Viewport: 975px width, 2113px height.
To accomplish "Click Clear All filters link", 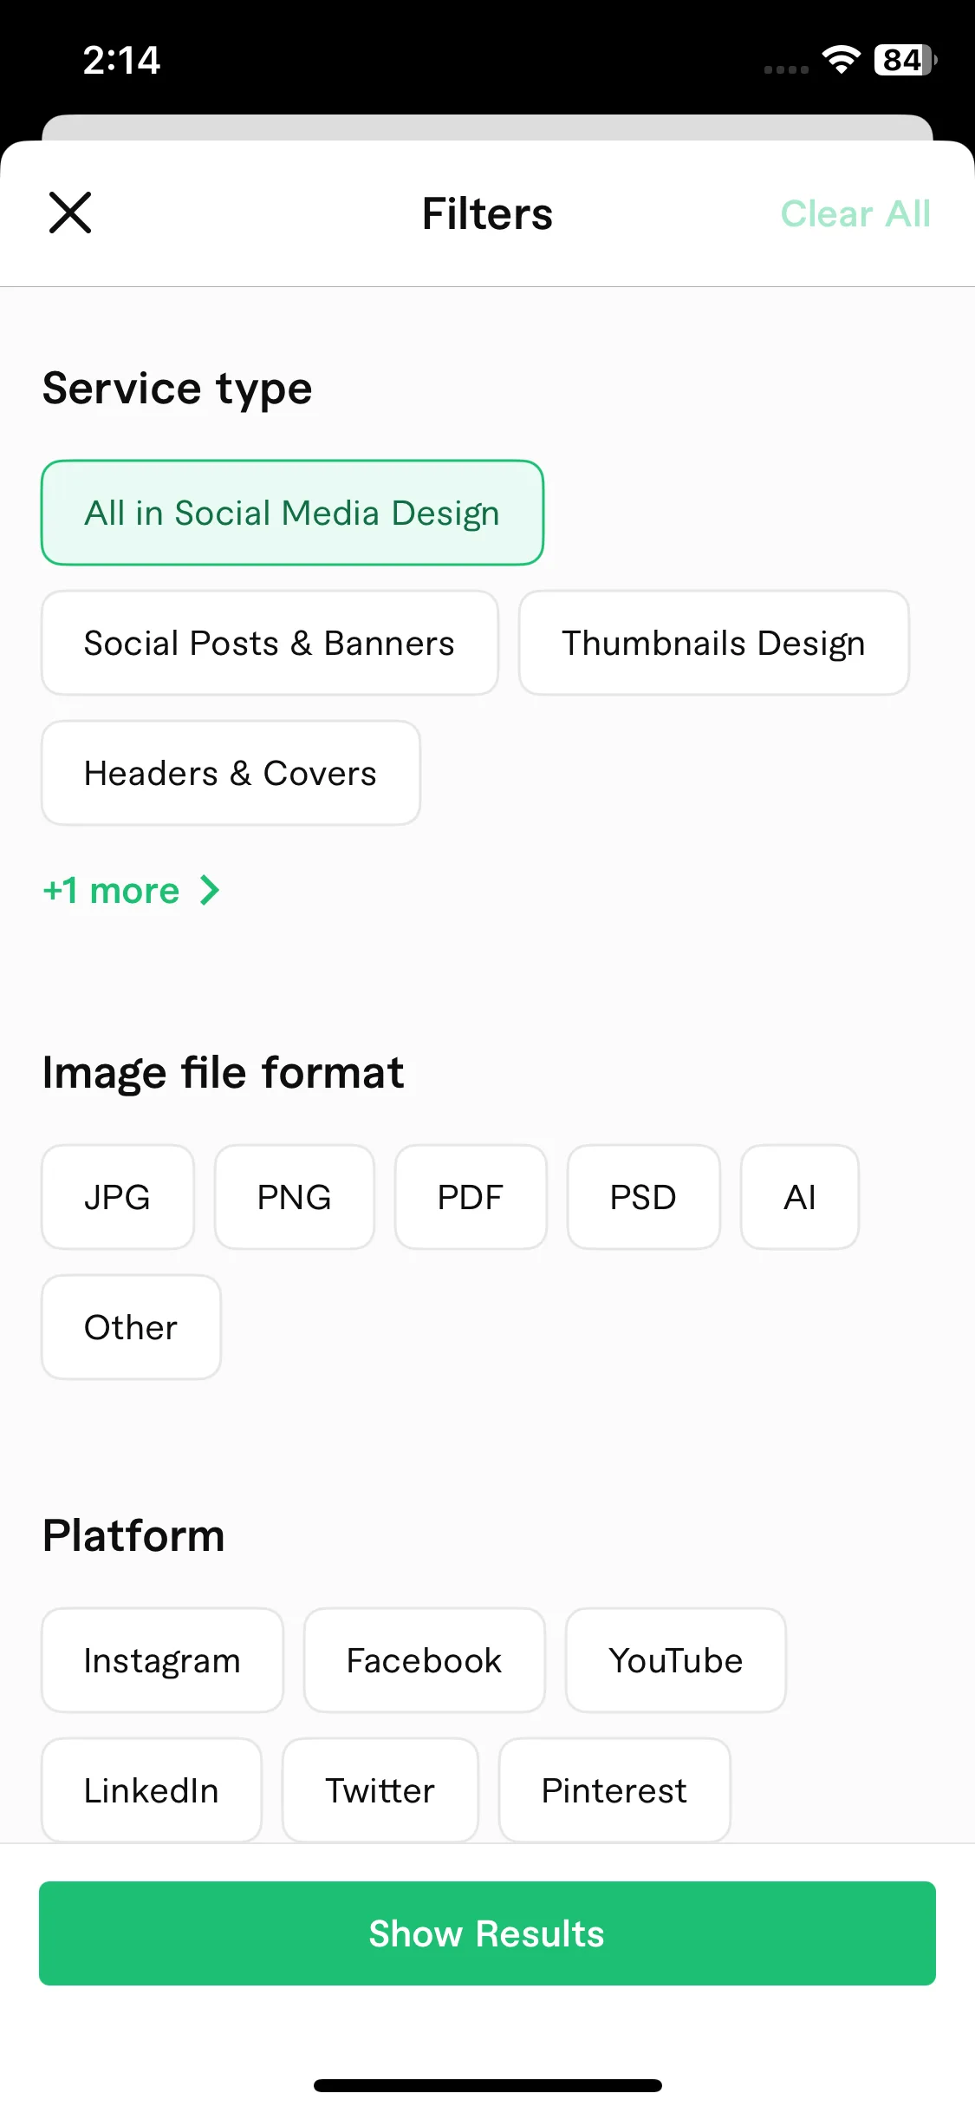I will pyautogui.click(x=855, y=213).
